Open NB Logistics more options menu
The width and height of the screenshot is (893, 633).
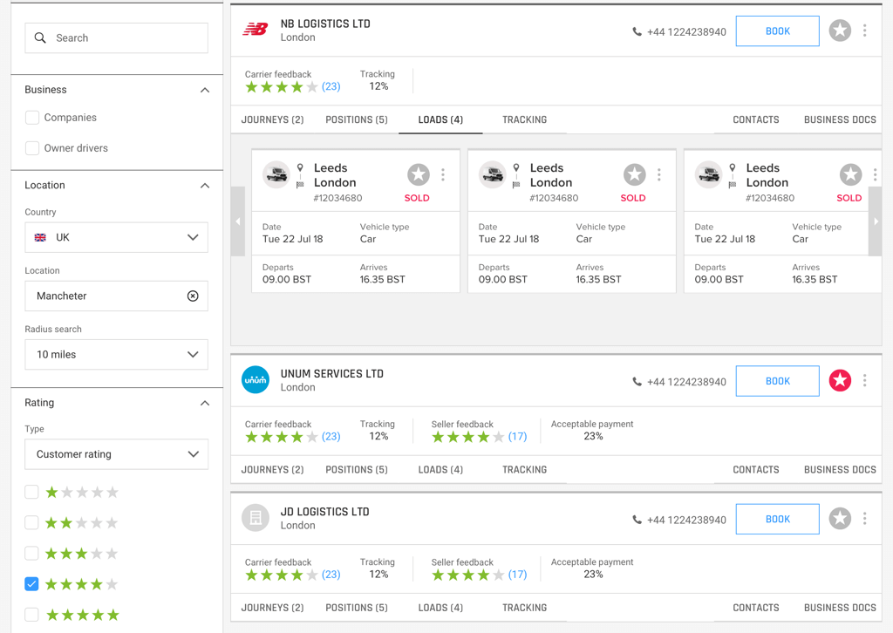point(864,31)
